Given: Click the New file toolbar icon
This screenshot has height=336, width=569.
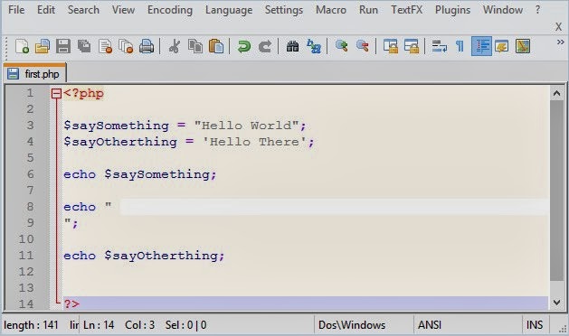Looking at the screenshot, I should click(x=22, y=46).
